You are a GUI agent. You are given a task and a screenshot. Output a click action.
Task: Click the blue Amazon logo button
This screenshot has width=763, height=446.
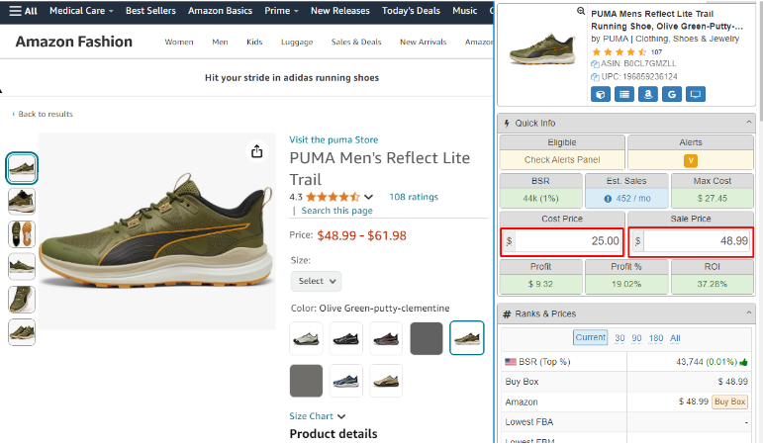[647, 94]
